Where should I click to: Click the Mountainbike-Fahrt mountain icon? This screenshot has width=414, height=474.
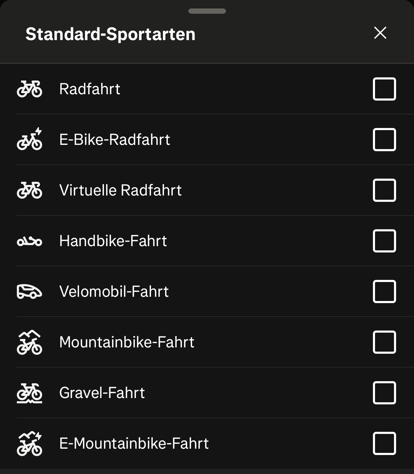pyautogui.click(x=29, y=342)
